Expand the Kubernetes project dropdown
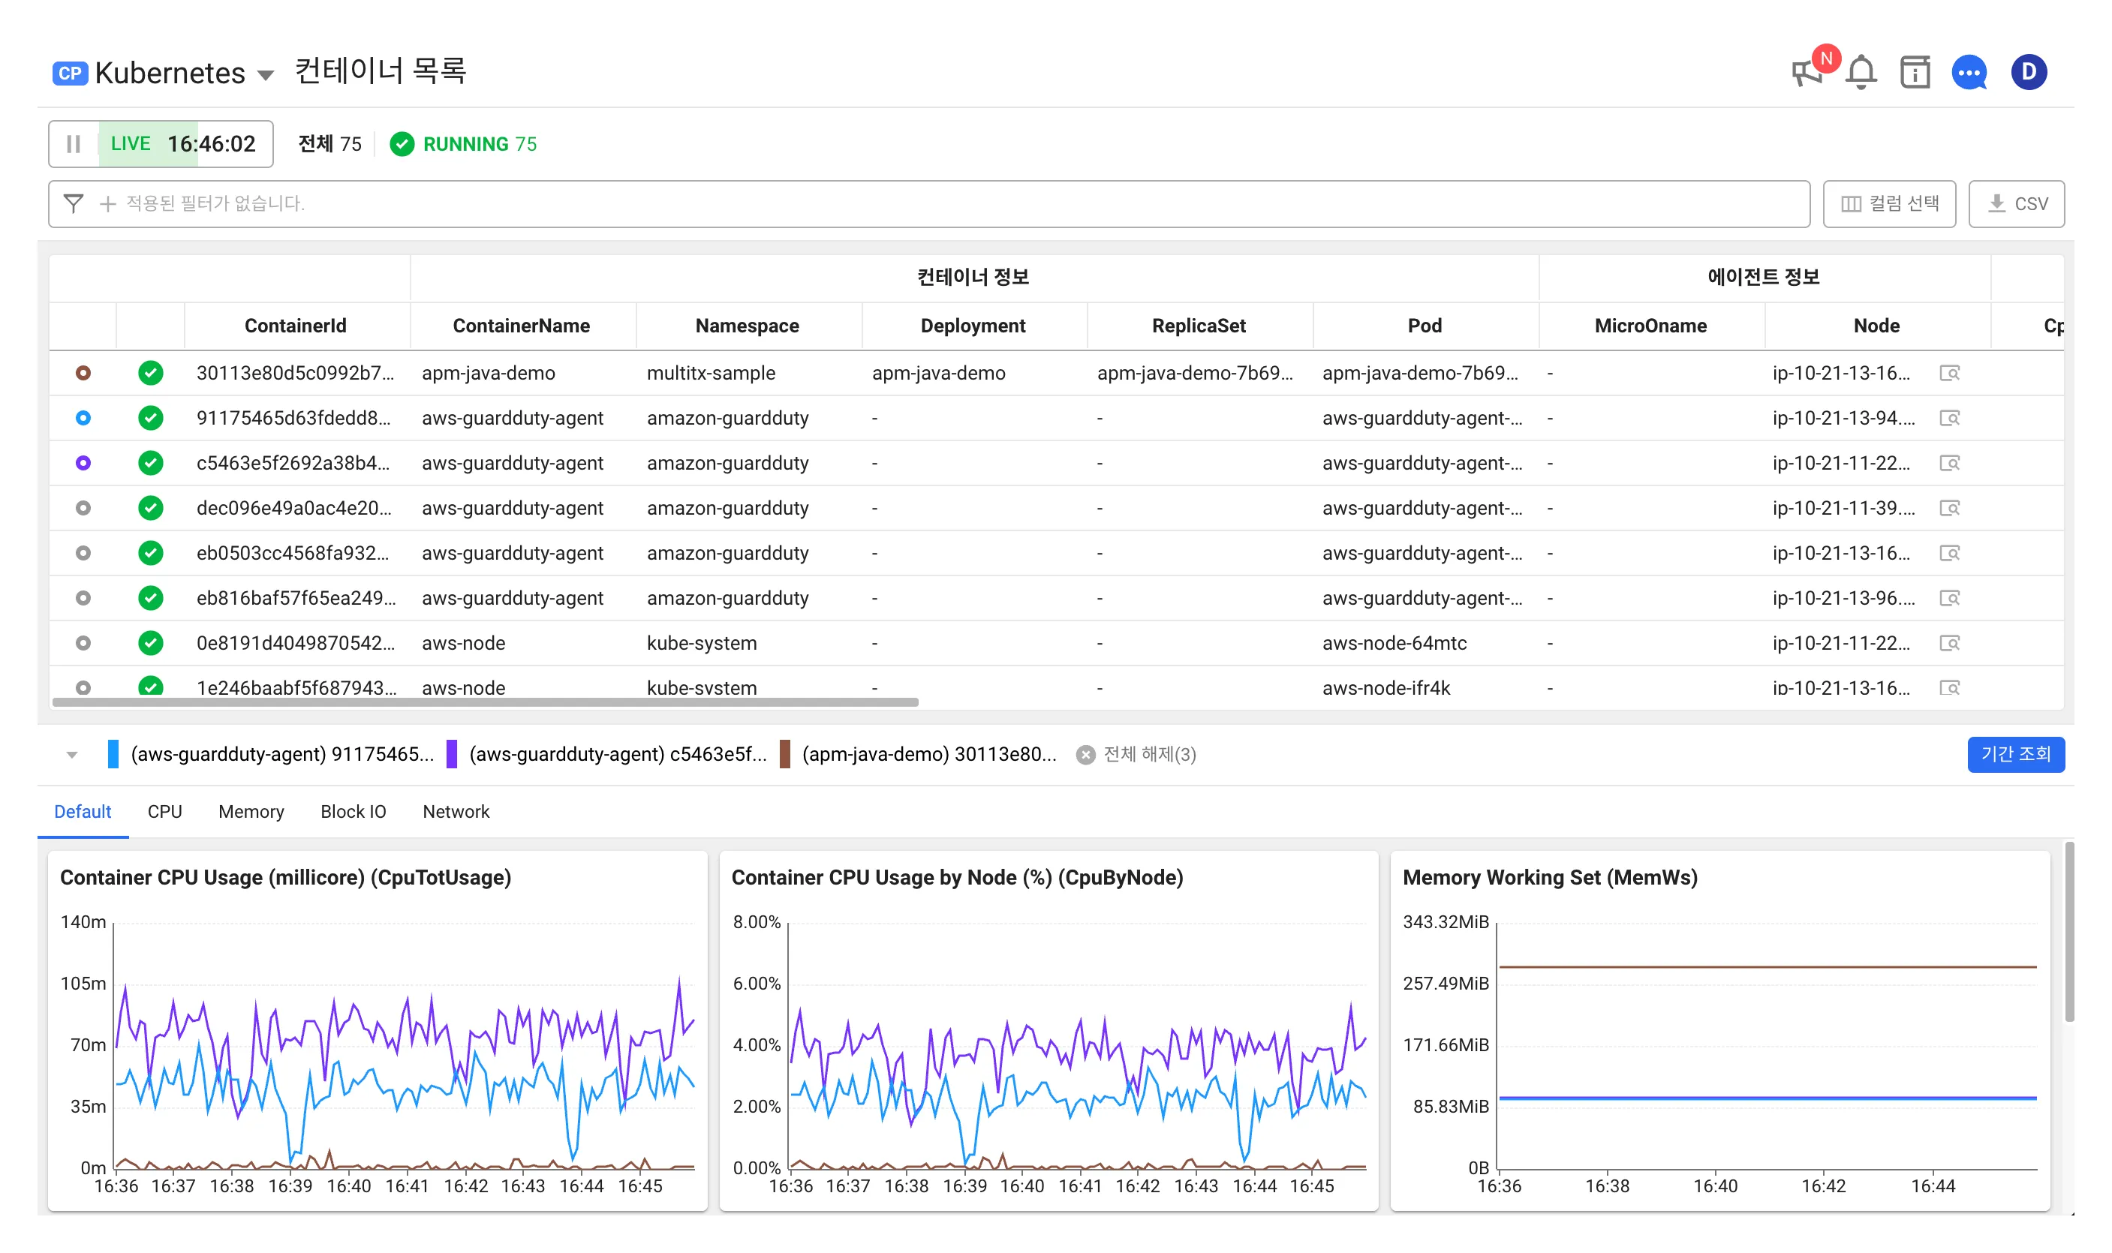The image size is (2112, 1253). coord(265,75)
